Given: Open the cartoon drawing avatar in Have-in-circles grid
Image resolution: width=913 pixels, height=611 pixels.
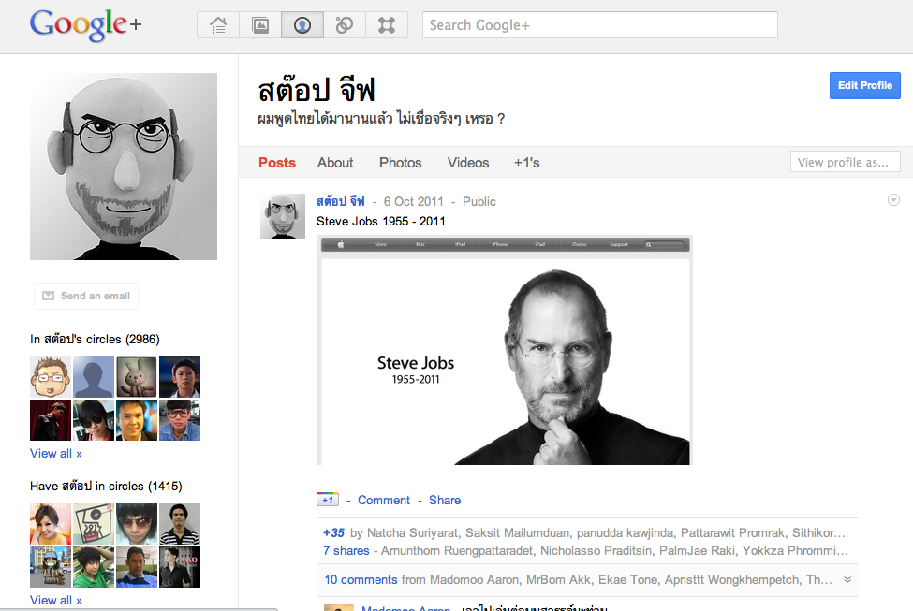Looking at the screenshot, I should pyautogui.click(x=94, y=524).
